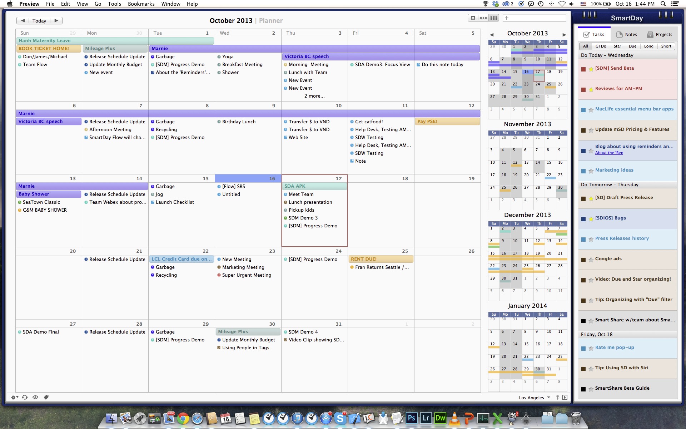Expand the '2 more...' events on Thursday Oct 3
Viewport: 686px width, 429px height.
pos(314,96)
